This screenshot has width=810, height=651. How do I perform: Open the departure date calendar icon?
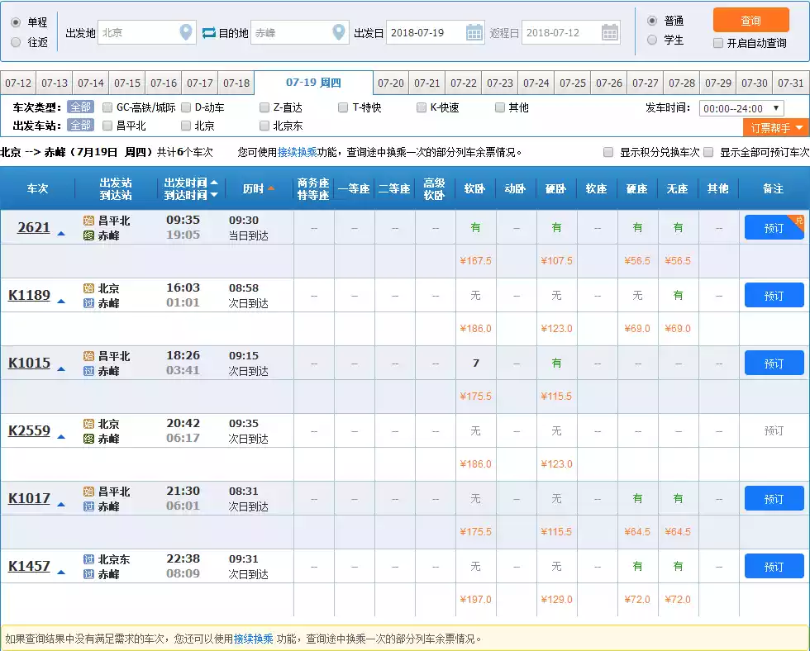click(x=474, y=33)
